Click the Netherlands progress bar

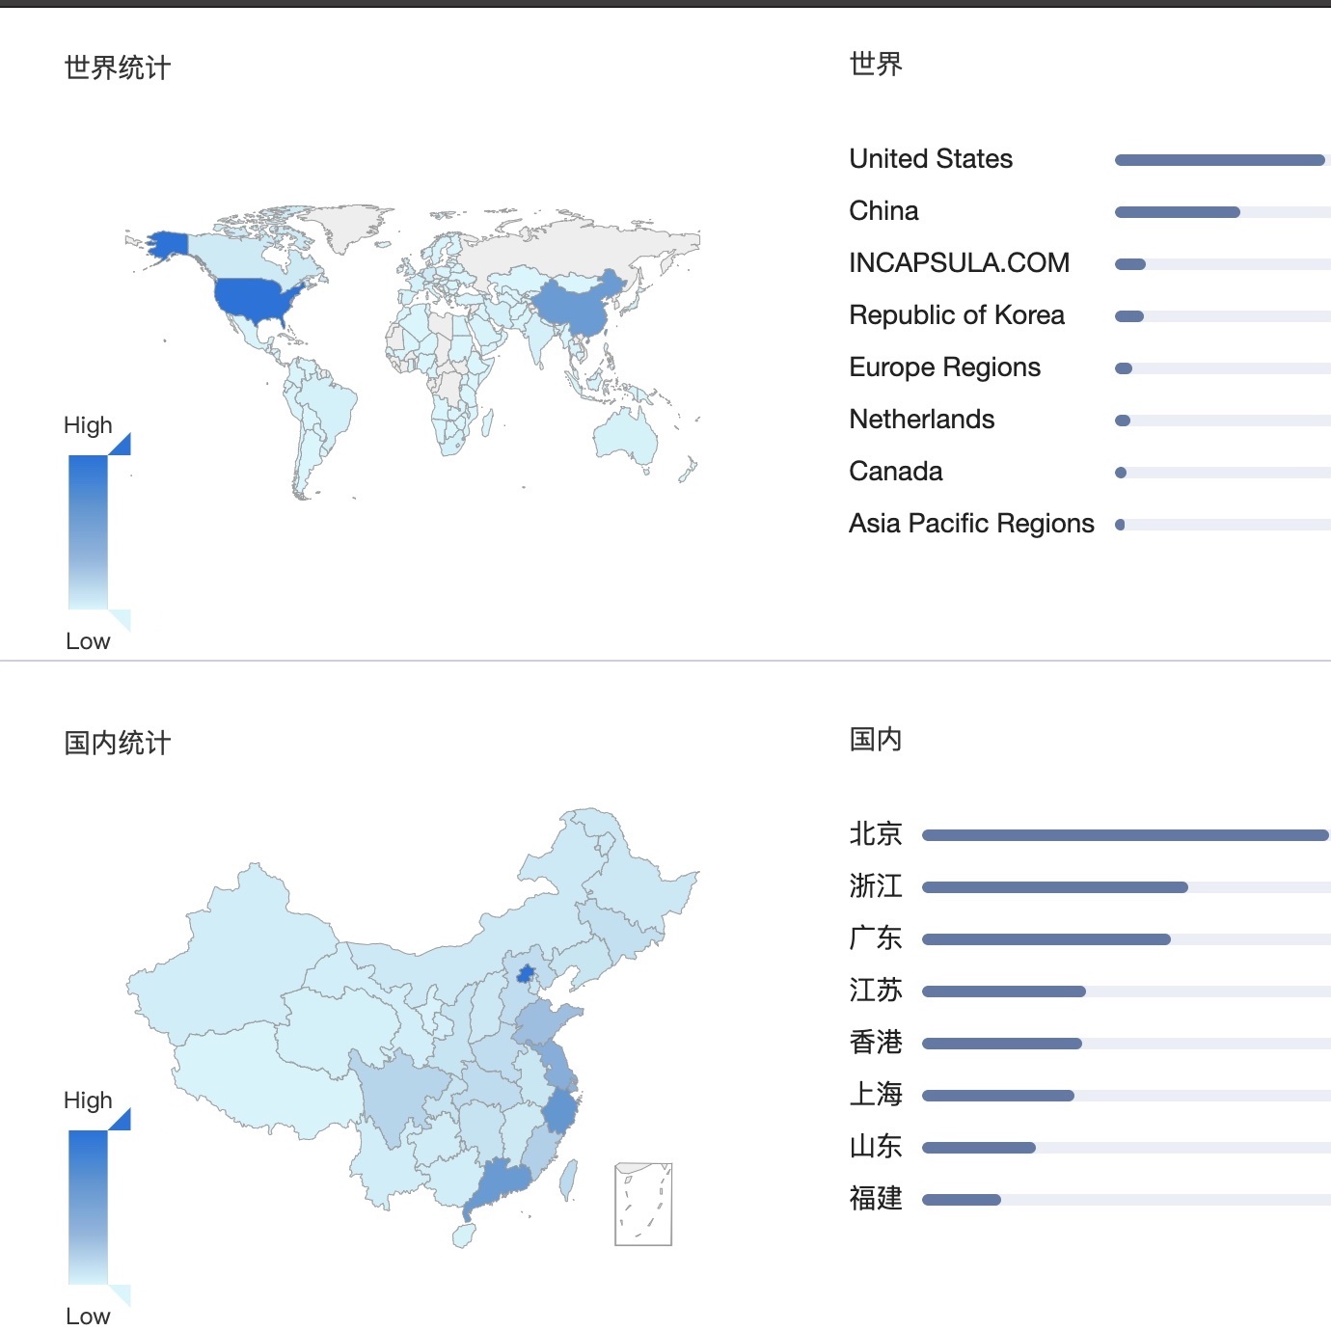pos(1223,421)
